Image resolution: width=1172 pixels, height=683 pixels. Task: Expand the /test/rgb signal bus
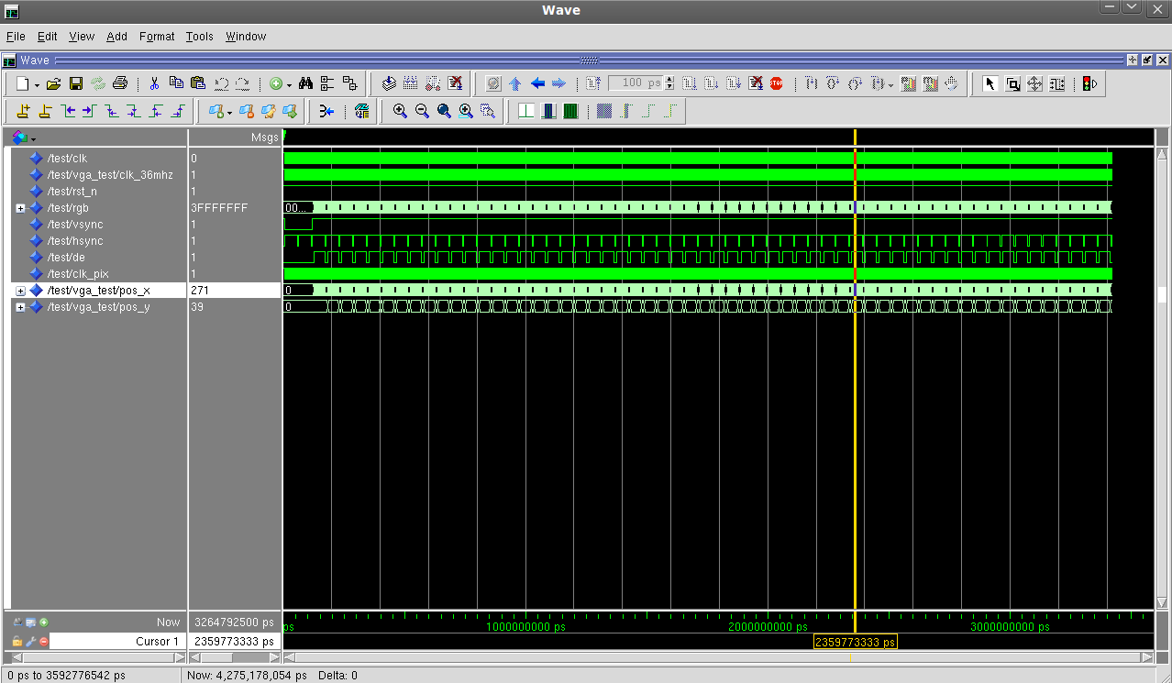tap(20, 208)
